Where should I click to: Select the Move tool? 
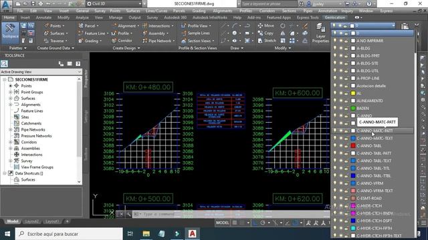266,25
